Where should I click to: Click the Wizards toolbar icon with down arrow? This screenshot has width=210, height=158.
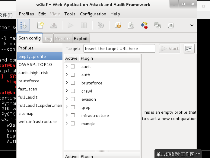coord(24,25)
